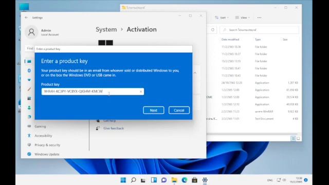Click the Product key text field
Image resolution: width=329 pixels, height=185 pixels.
93,91
